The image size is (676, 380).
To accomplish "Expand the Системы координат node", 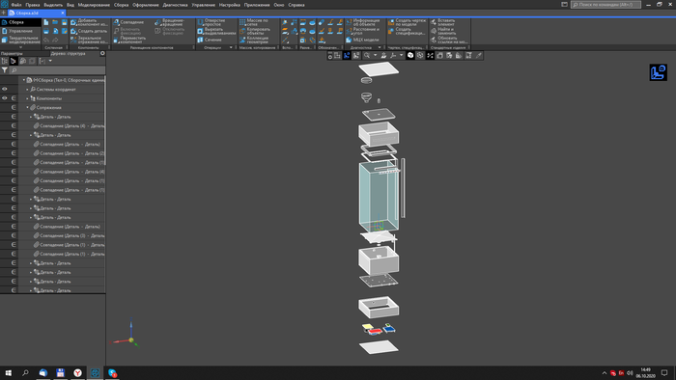I will (27, 90).
